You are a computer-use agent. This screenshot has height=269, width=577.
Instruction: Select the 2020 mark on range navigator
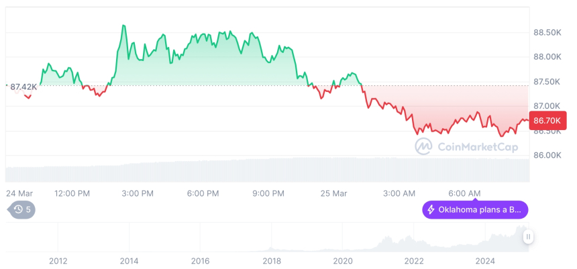(x=342, y=261)
